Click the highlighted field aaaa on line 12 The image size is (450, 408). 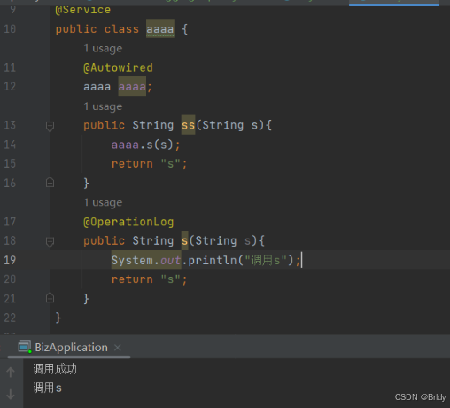point(132,87)
